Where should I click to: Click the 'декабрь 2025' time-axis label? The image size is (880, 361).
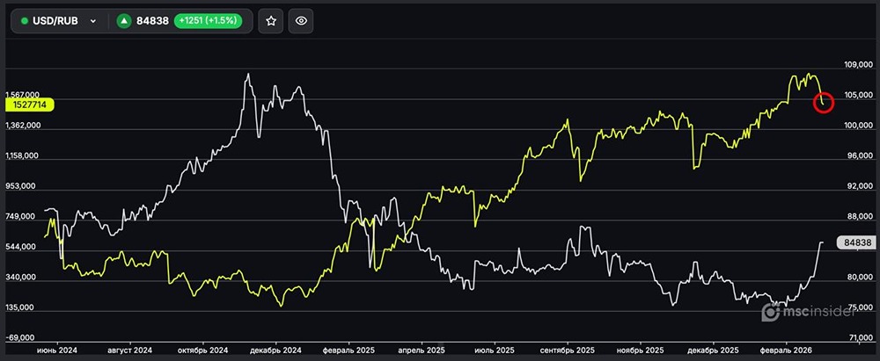(x=713, y=350)
